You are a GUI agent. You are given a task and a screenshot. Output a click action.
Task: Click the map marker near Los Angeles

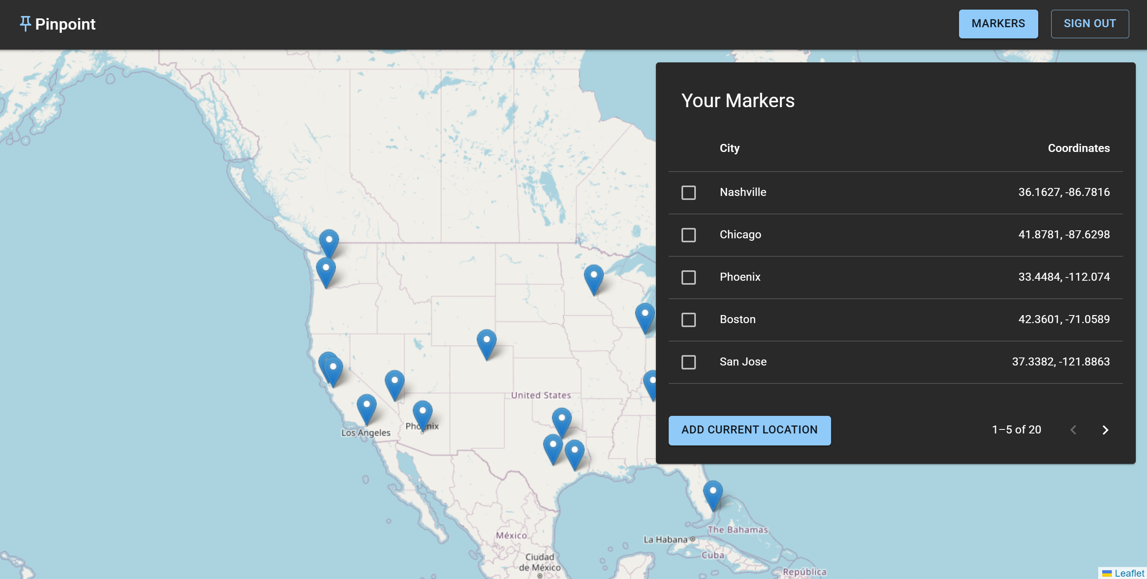[x=366, y=409]
